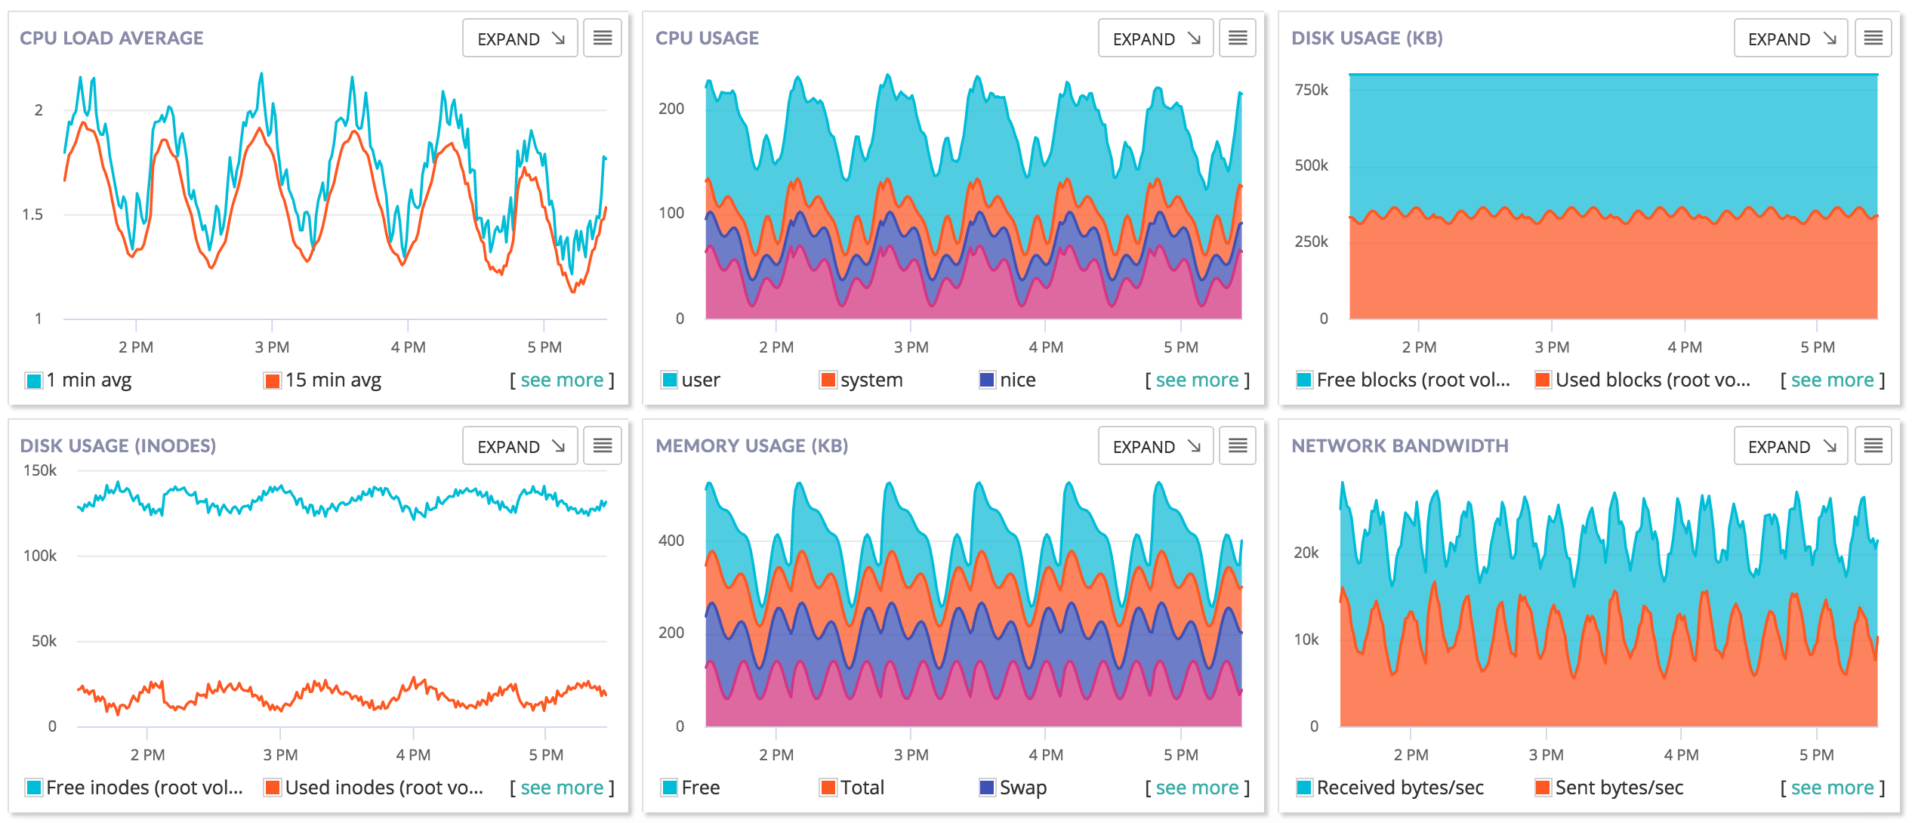
Task: Expand the Memory Usage (KB) chart
Action: (1155, 446)
